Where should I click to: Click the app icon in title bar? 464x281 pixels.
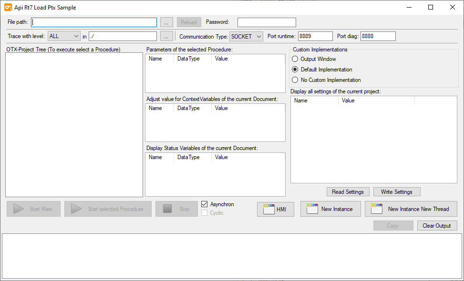[8, 7]
